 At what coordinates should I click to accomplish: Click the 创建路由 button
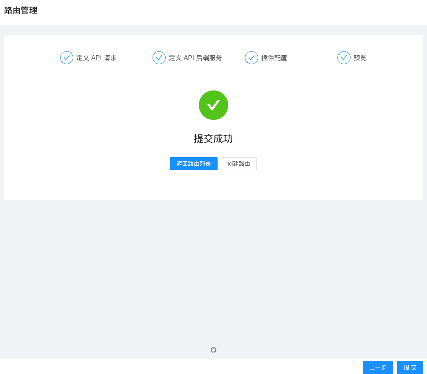tap(239, 164)
